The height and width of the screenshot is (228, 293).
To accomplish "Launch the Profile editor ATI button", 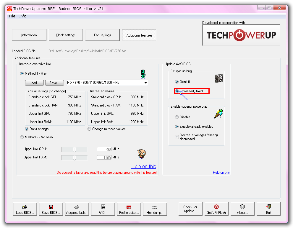I will click(129, 209).
